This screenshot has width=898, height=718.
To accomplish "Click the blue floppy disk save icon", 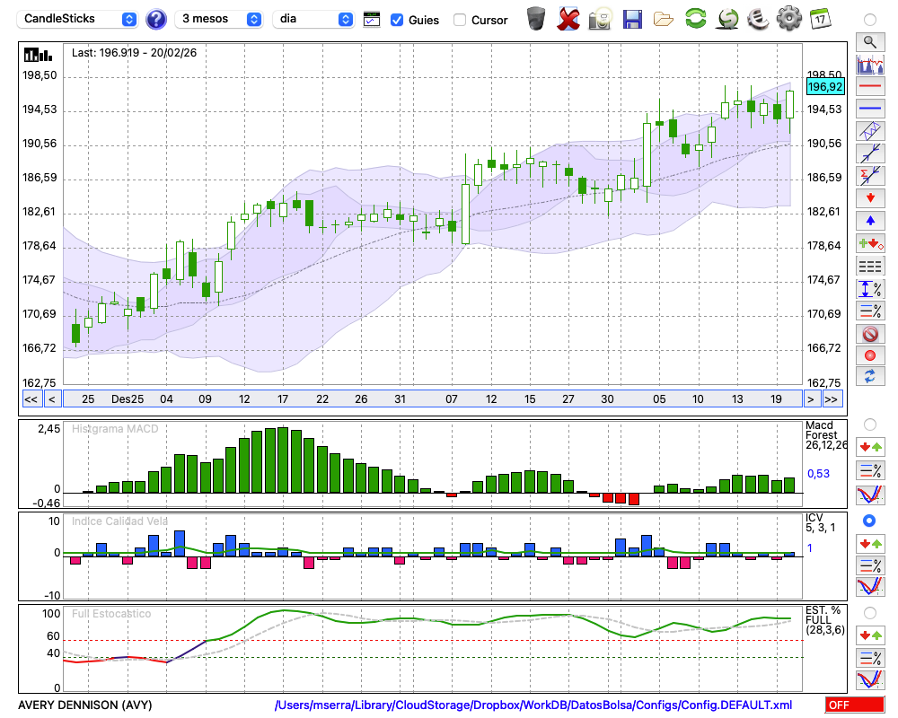I will tap(632, 18).
